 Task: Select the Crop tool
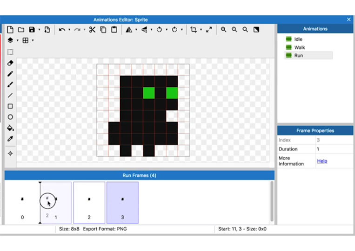tap(194, 30)
